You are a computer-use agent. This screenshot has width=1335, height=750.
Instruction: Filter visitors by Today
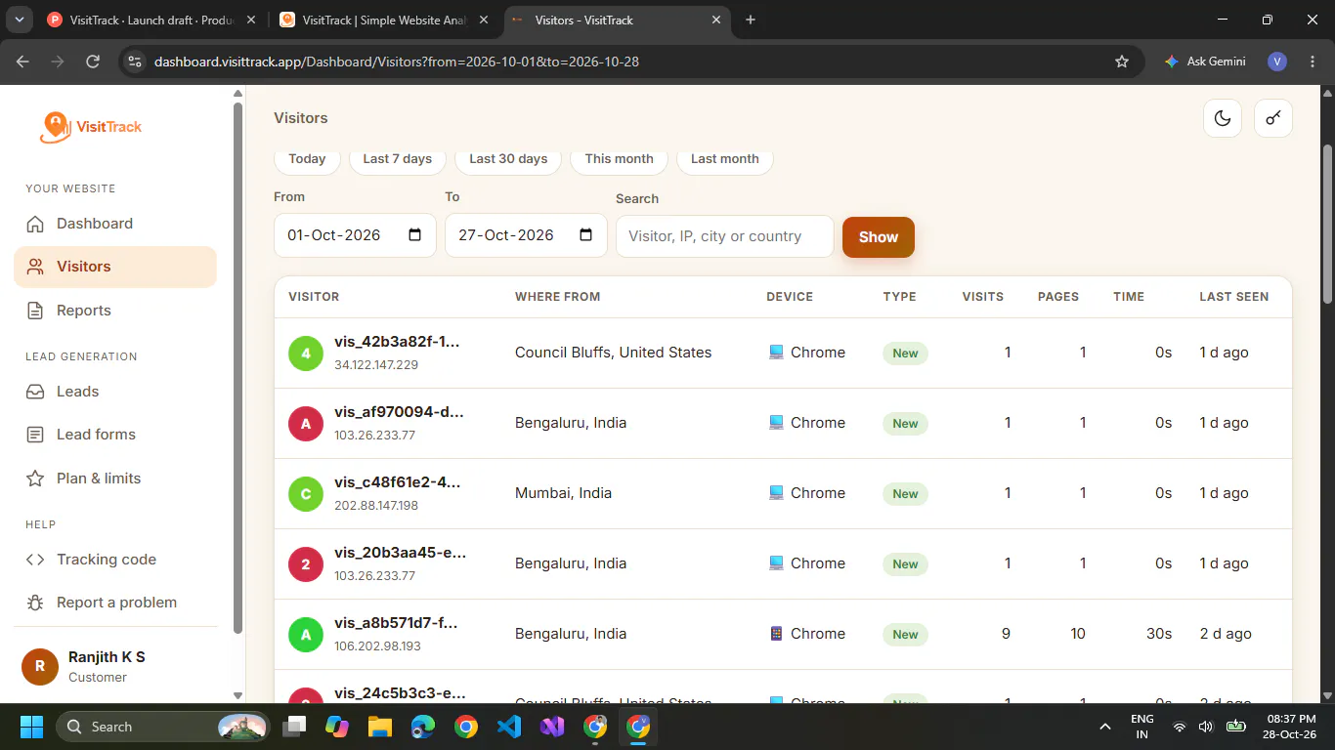pyautogui.click(x=307, y=159)
